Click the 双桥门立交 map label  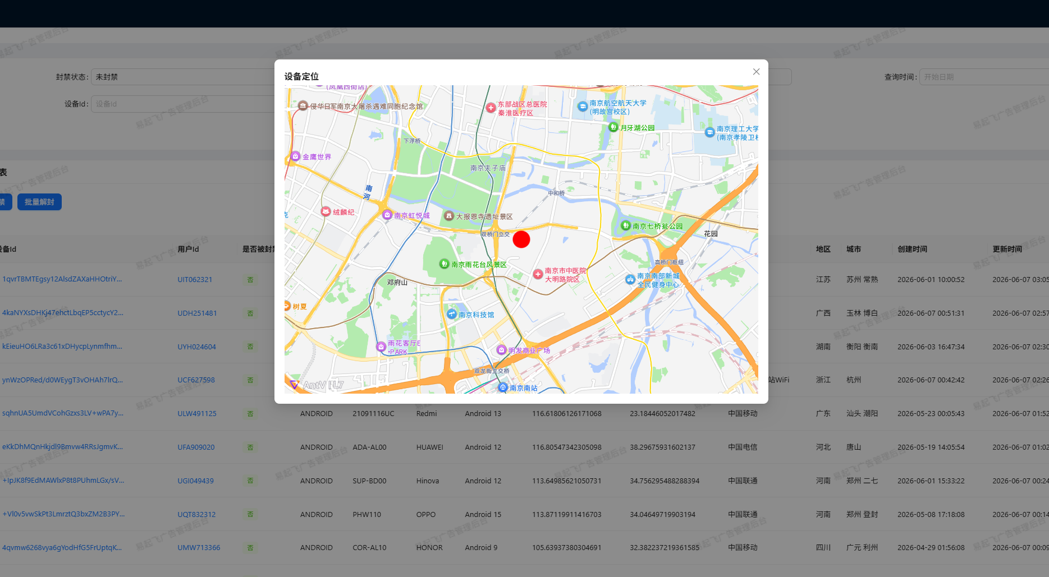[x=495, y=234]
